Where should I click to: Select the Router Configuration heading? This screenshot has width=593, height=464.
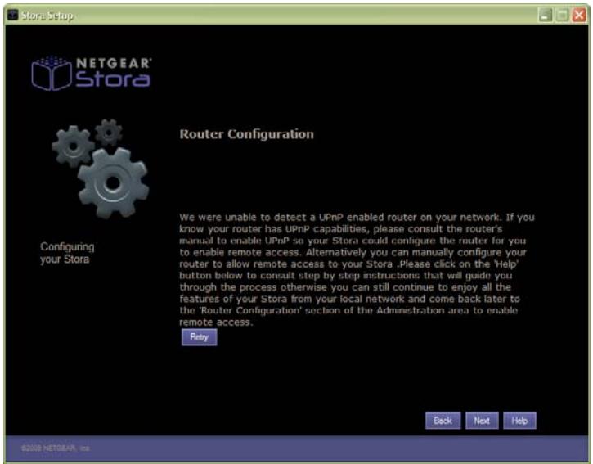(x=246, y=134)
